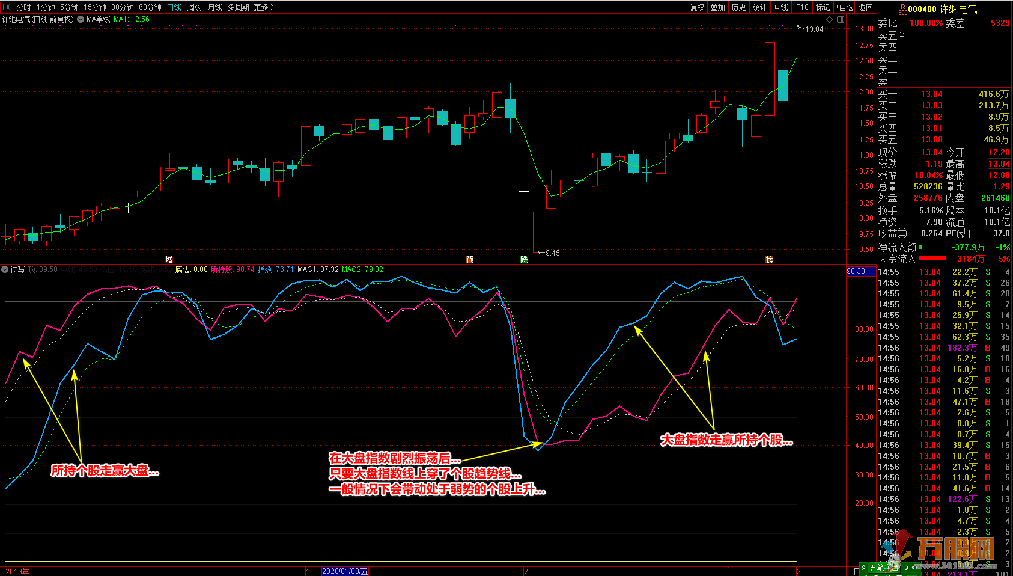The width and height of the screenshot is (1013, 576).
Task: Click the 买四 bid price 13.01
Action: point(932,129)
